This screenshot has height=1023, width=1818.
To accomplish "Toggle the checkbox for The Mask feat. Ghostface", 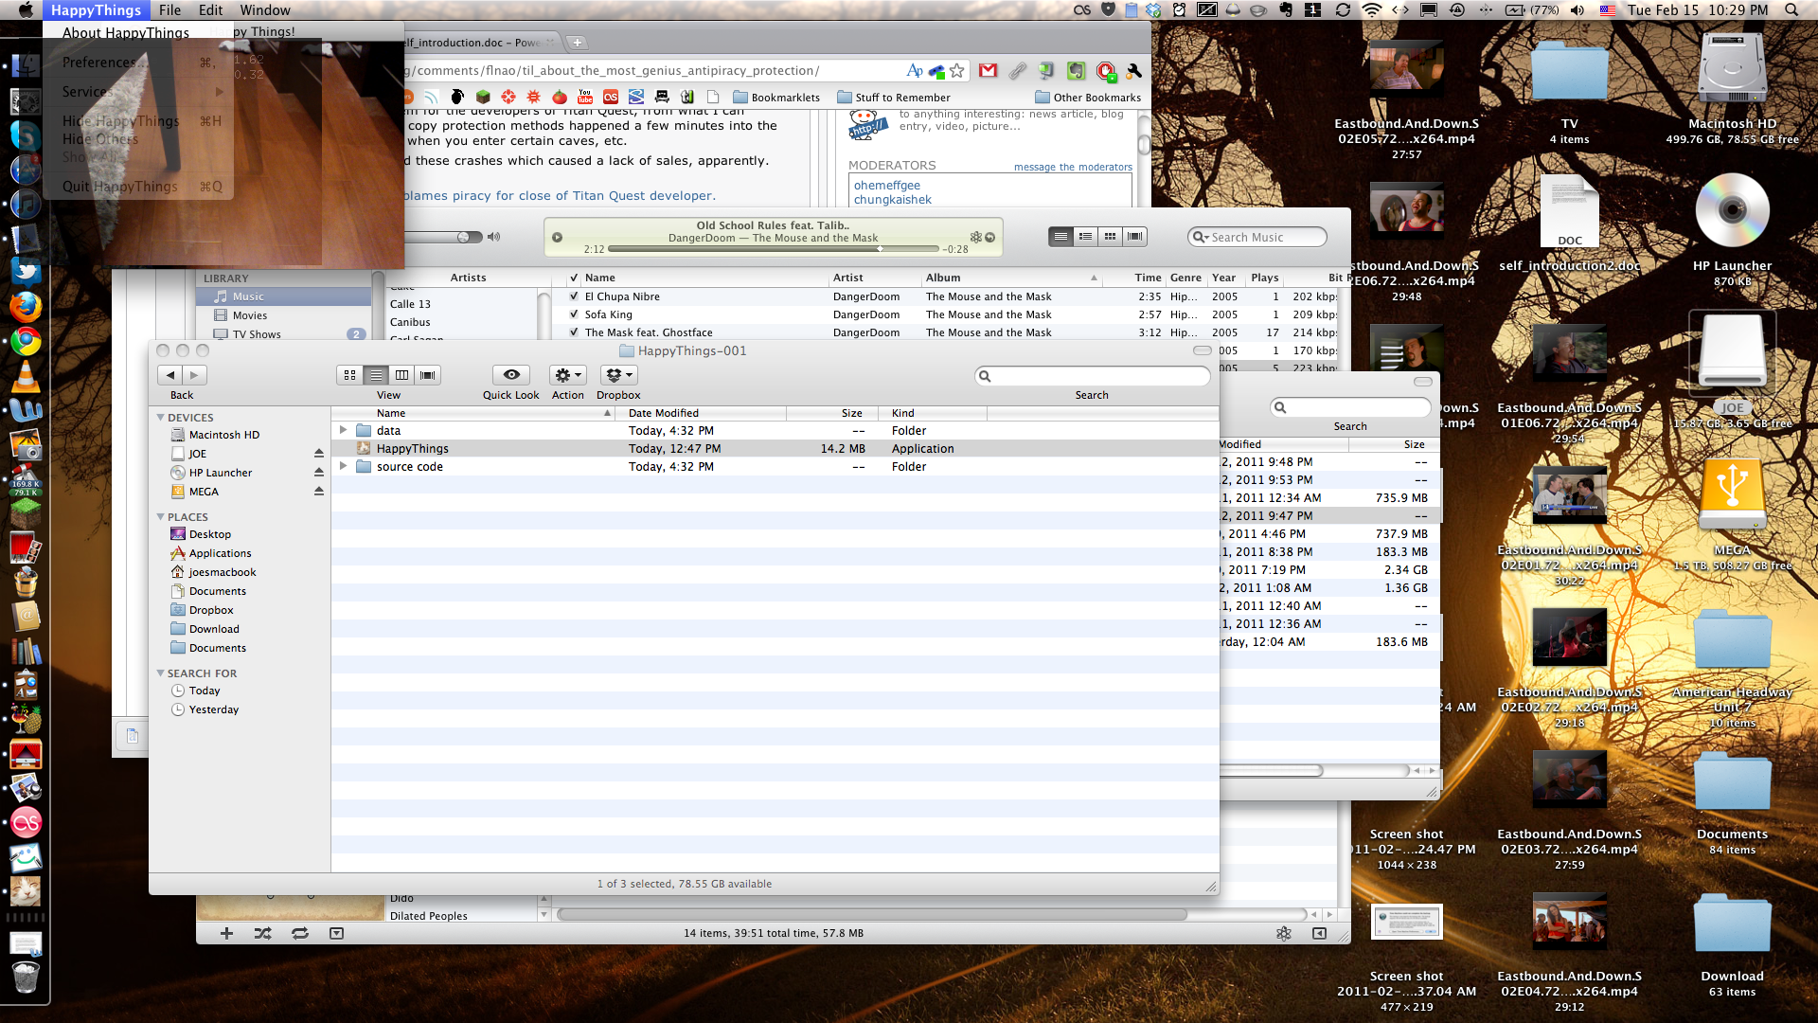I will 574,332.
